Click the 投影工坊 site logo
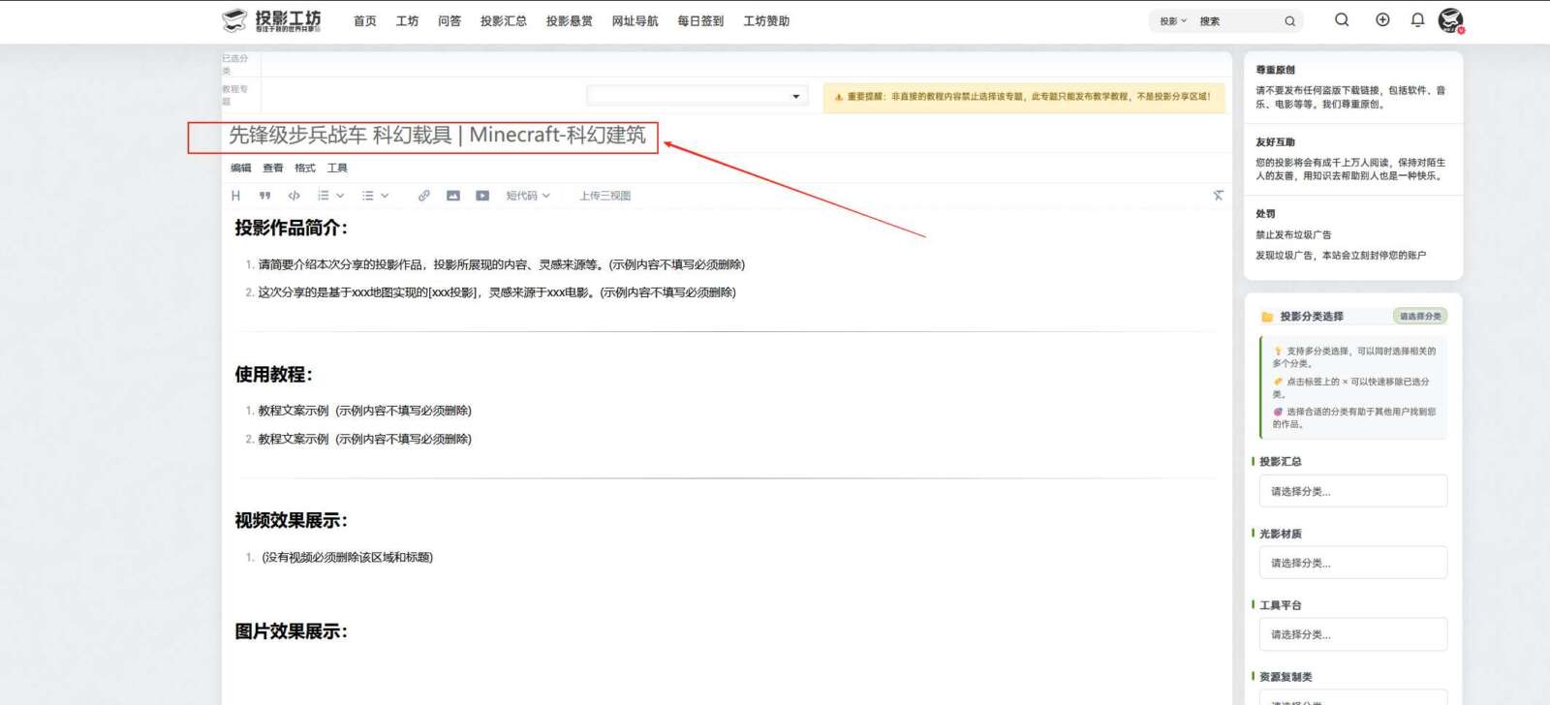1550x705 pixels. coord(271,20)
